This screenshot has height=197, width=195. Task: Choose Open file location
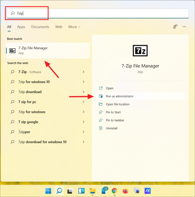pyautogui.click(x=140, y=104)
